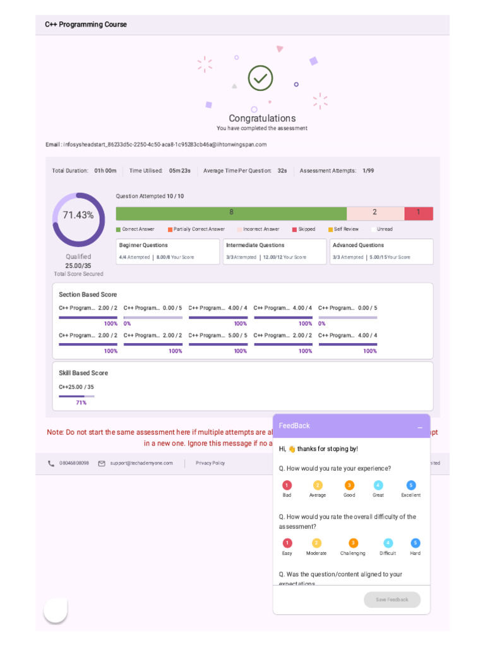Click the 71.43% circular score gauge
This screenshot has height=647, width=485.
point(78,219)
